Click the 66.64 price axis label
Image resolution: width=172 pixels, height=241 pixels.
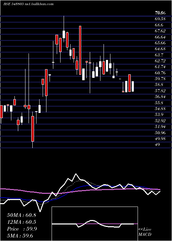(160, 37)
